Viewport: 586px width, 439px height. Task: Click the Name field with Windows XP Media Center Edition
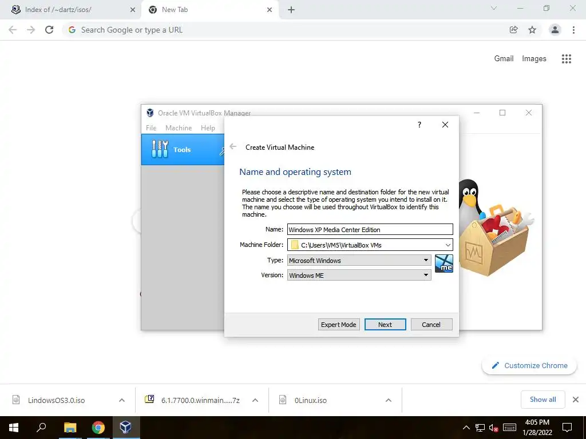[370, 230]
